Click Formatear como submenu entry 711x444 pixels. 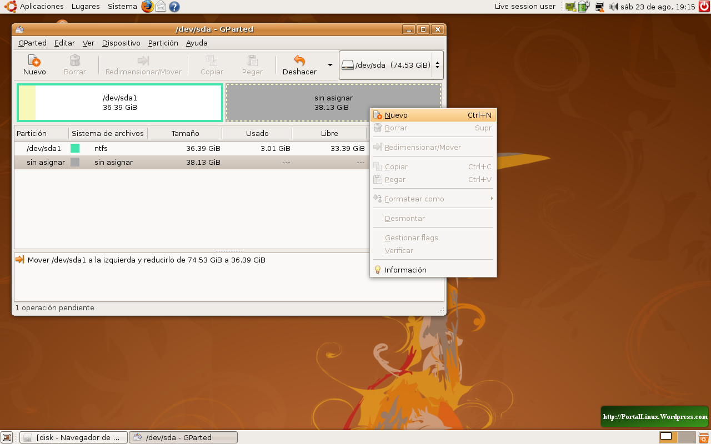click(433, 199)
